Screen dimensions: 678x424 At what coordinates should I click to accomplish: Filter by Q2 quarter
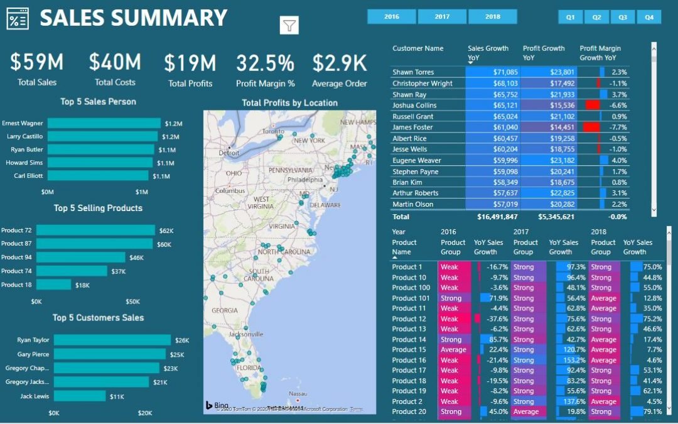point(597,17)
